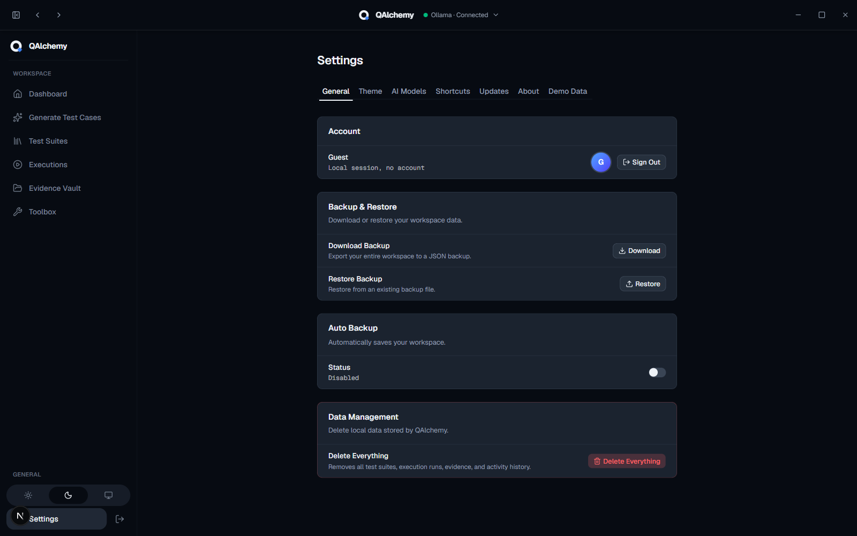The width and height of the screenshot is (857, 536).
Task: Switch to the Theme tab
Action: (370, 91)
